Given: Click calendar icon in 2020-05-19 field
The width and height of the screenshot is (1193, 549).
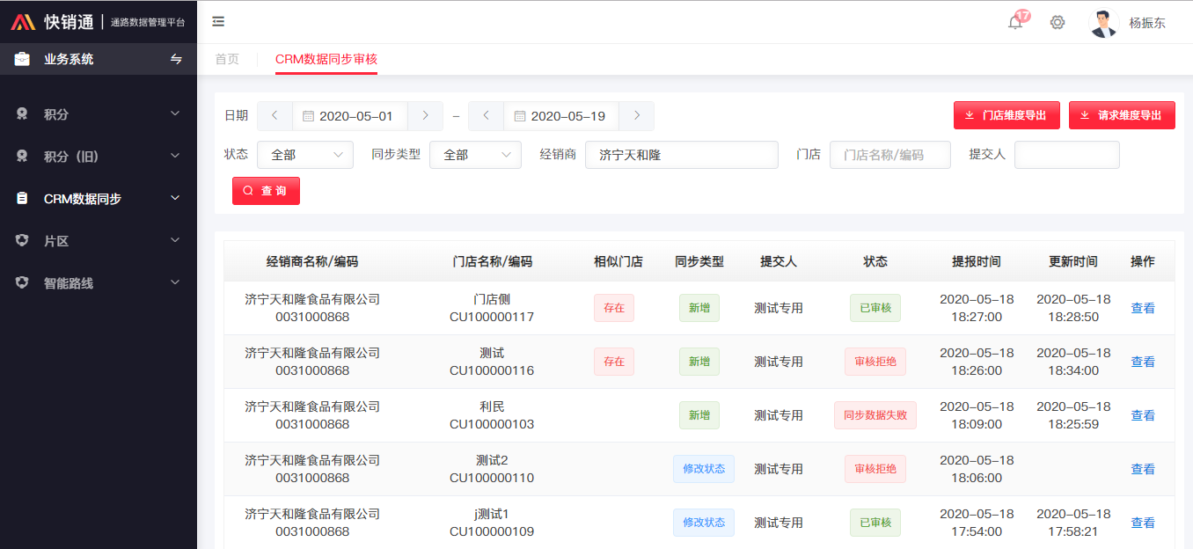Looking at the screenshot, I should (519, 116).
